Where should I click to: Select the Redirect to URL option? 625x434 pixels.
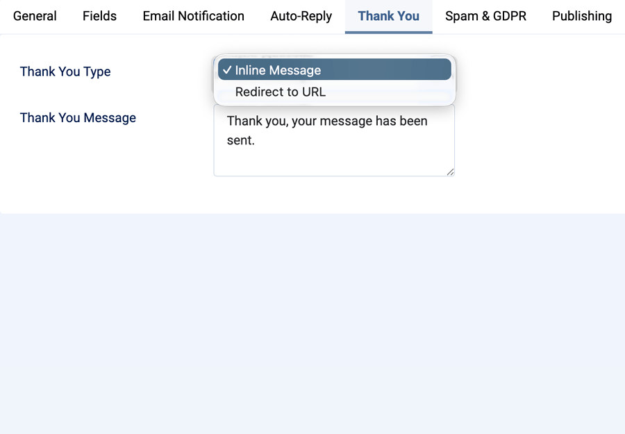(335, 92)
